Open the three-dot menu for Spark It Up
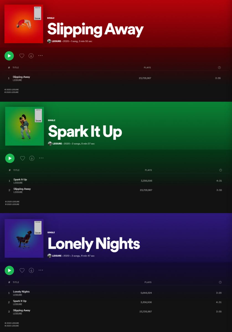The width and height of the screenshot is (232, 332). (x=41, y=158)
